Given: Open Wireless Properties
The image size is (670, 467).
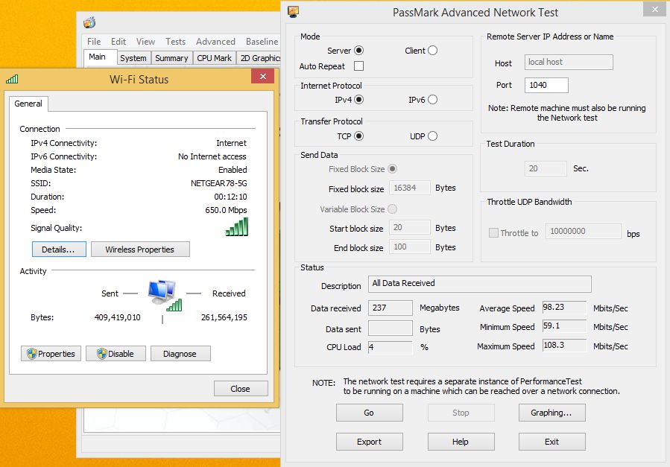Looking at the screenshot, I should pos(140,250).
